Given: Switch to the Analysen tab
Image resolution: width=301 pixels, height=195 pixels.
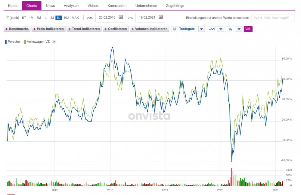Looking at the screenshot, I should pyautogui.click(x=71, y=6).
